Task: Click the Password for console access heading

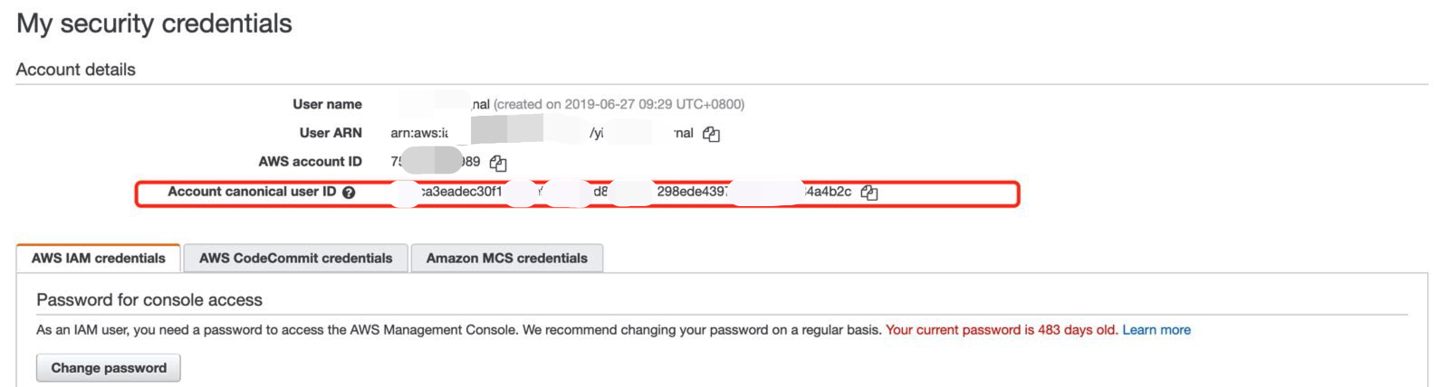Action: (x=149, y=300)
